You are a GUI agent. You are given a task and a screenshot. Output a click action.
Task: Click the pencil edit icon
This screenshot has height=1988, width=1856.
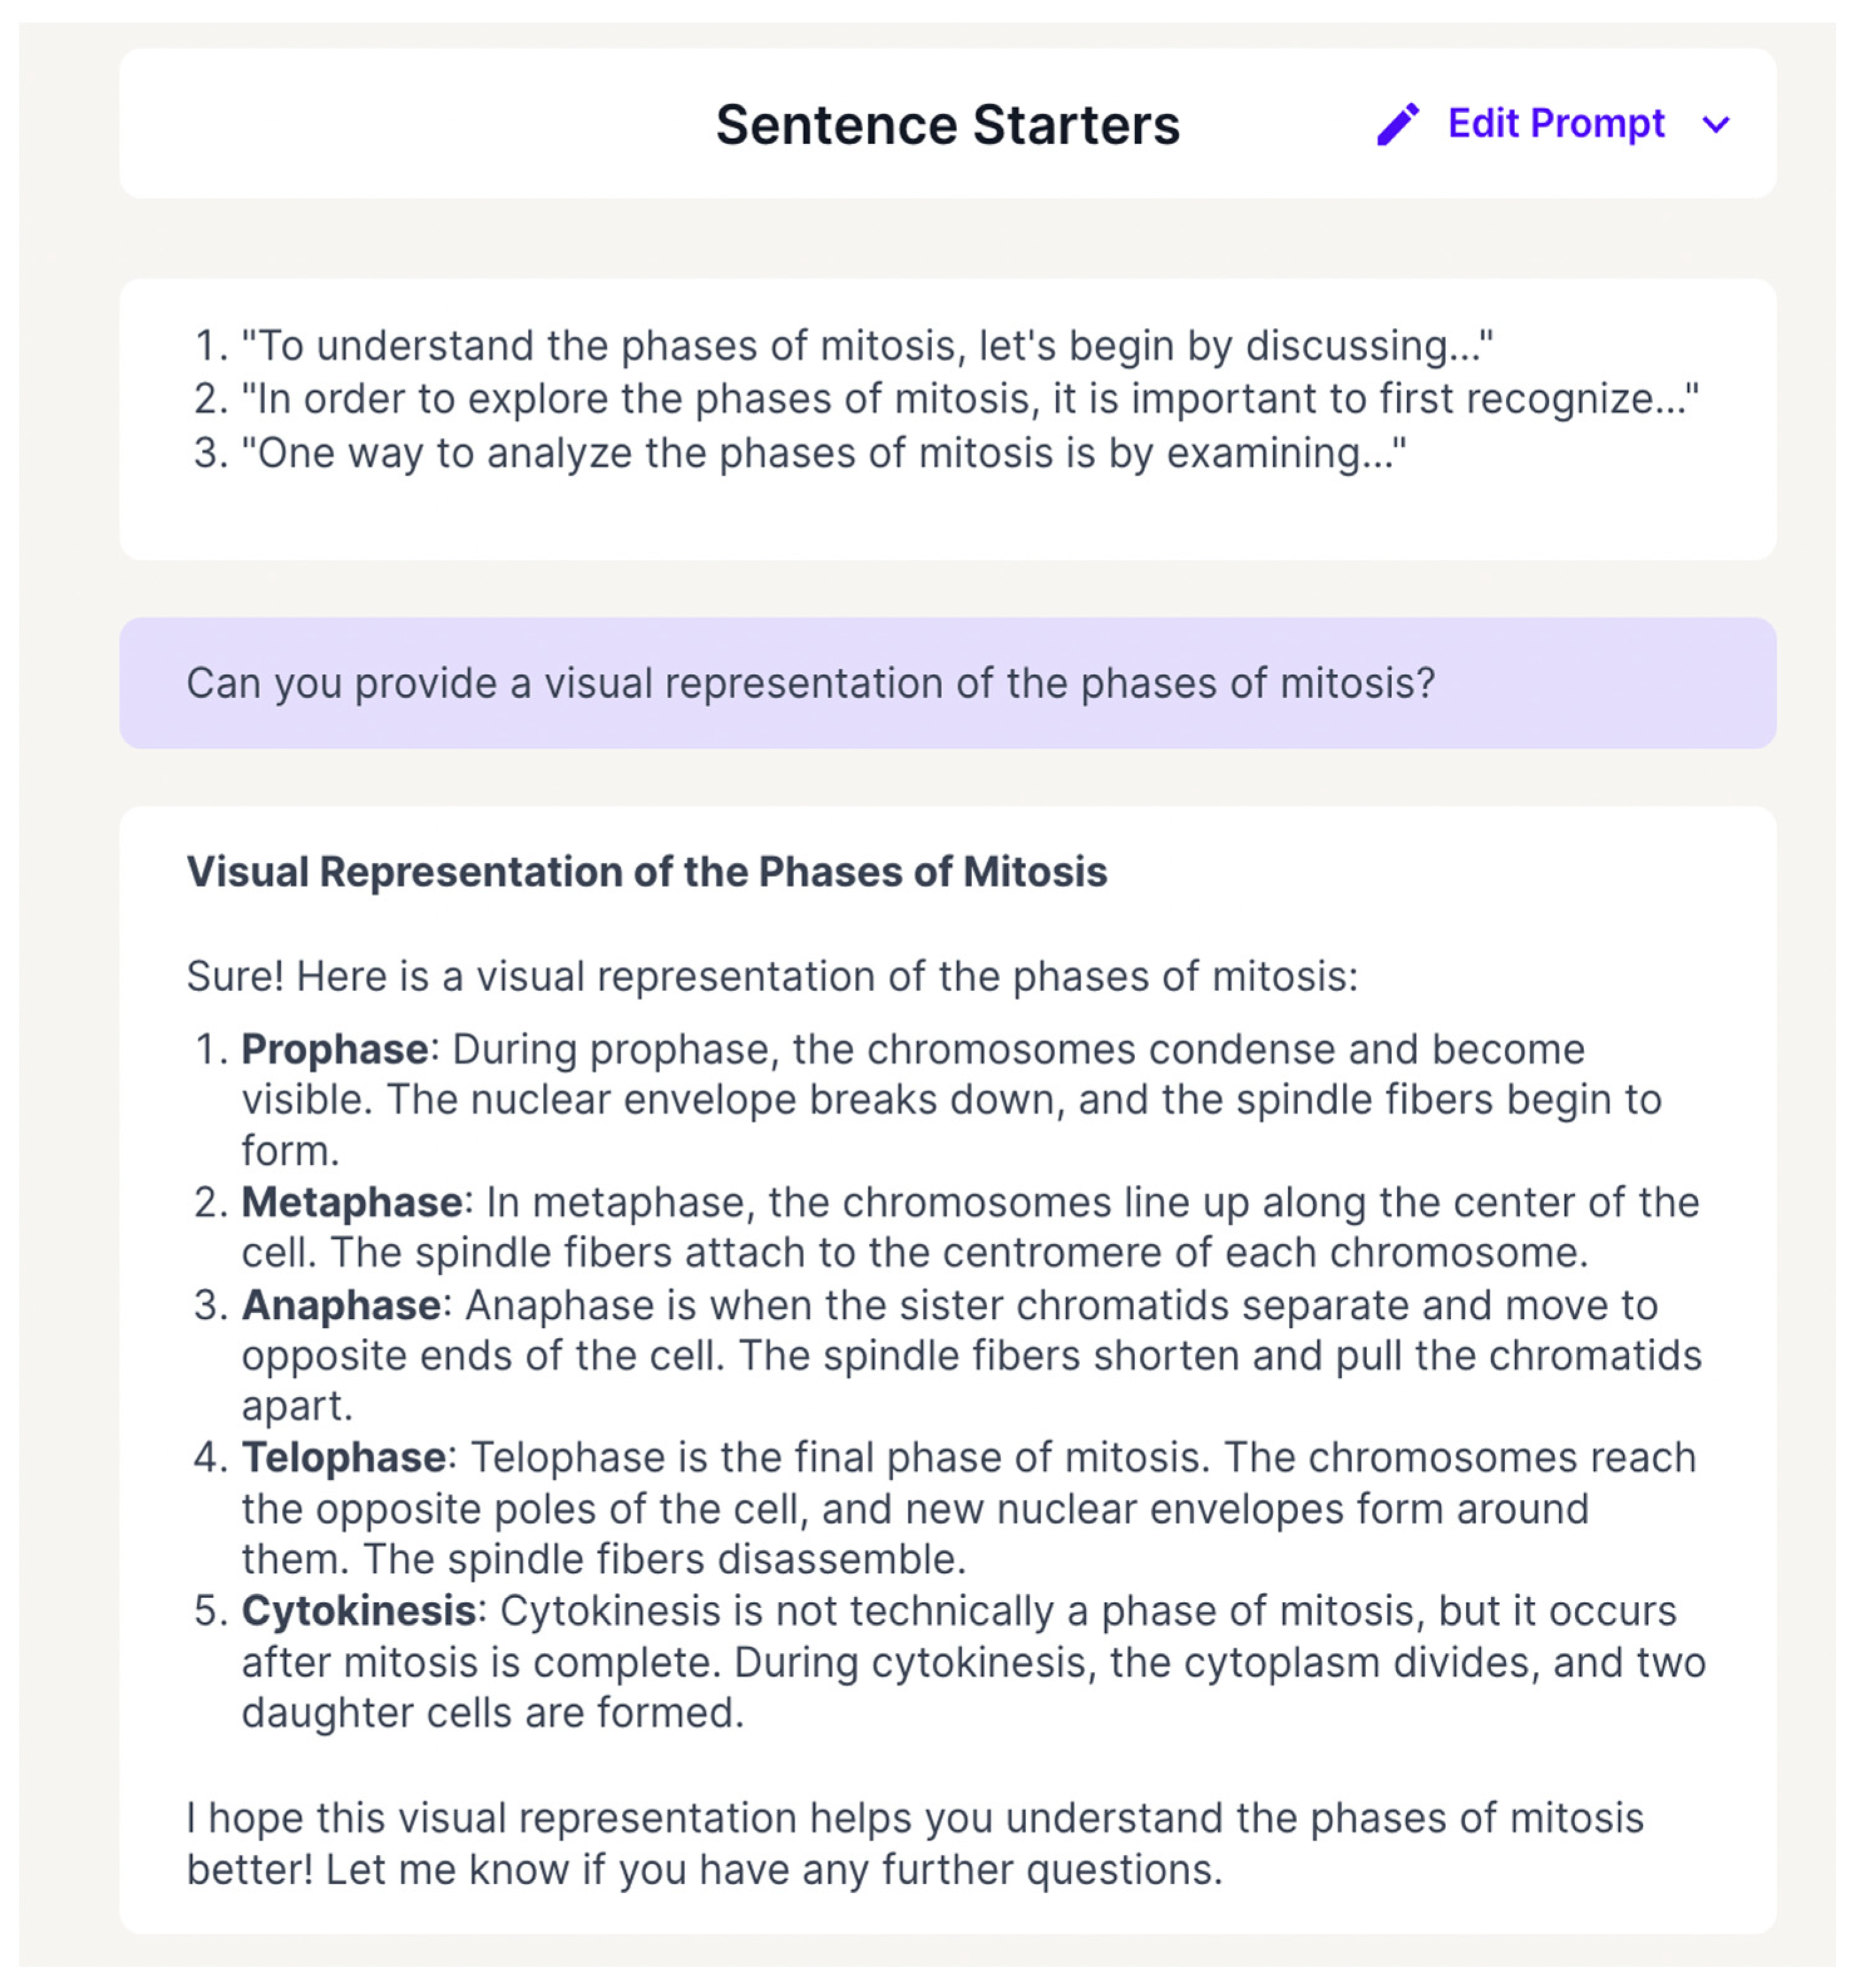coord(1397,124)
